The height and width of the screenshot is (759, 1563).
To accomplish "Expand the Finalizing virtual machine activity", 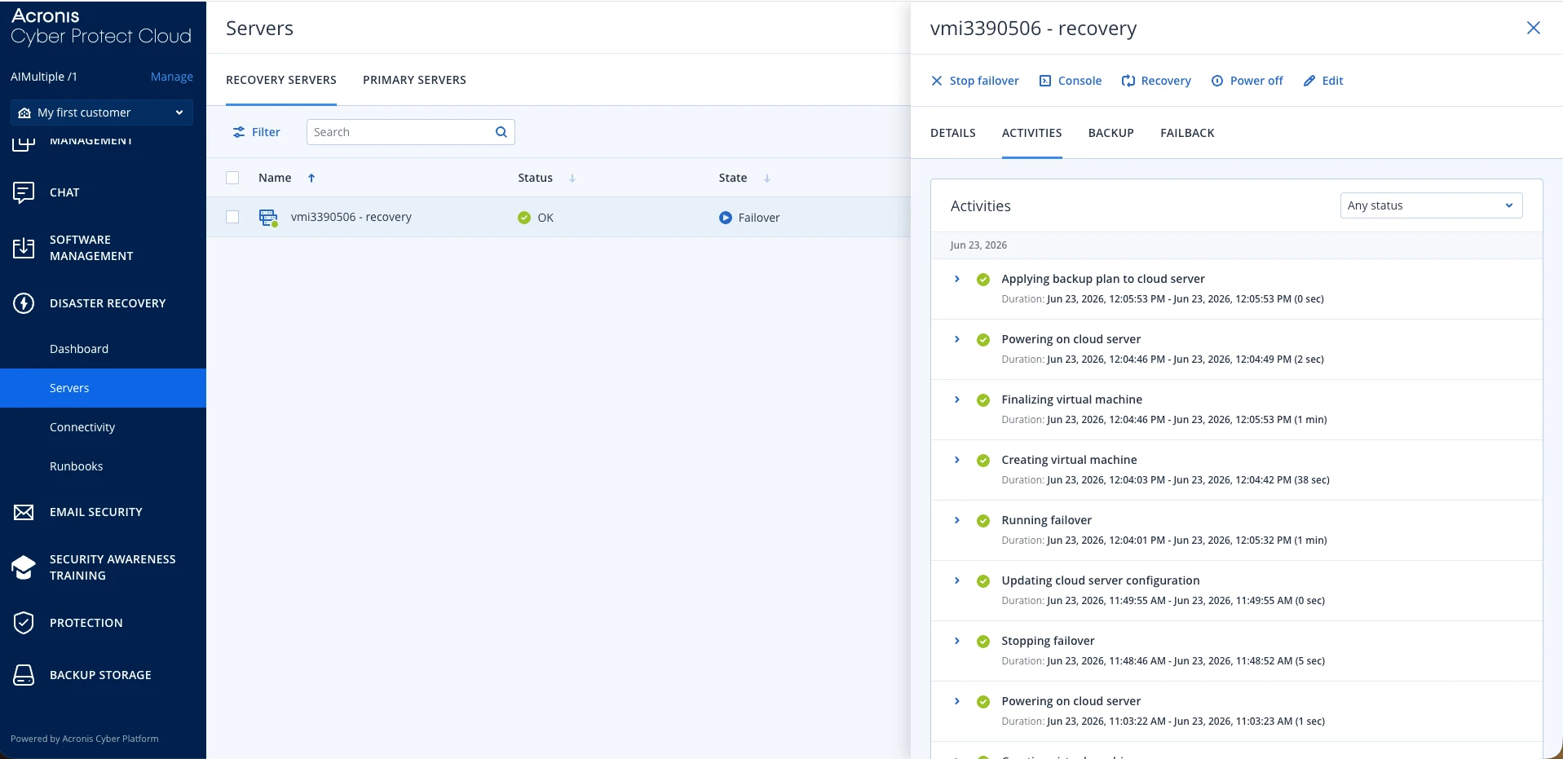I will click(957, 399).
